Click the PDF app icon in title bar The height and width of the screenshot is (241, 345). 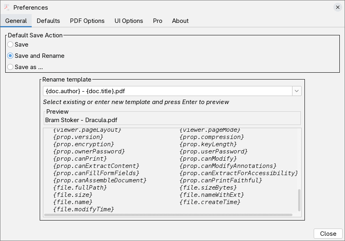(7, 7)
